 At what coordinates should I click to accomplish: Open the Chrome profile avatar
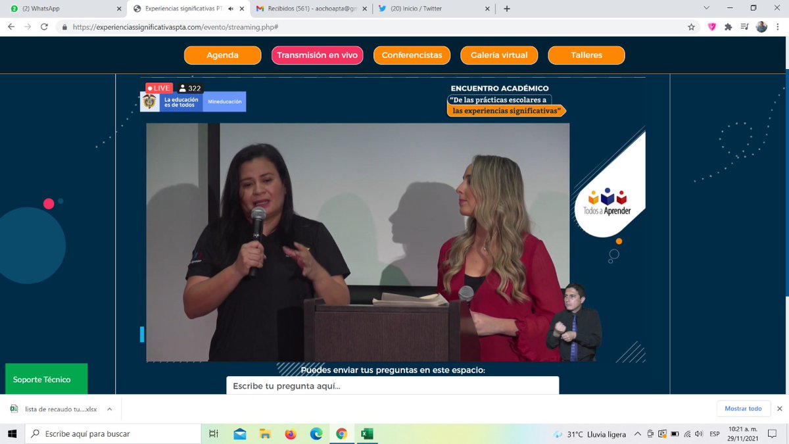point(761,27)
